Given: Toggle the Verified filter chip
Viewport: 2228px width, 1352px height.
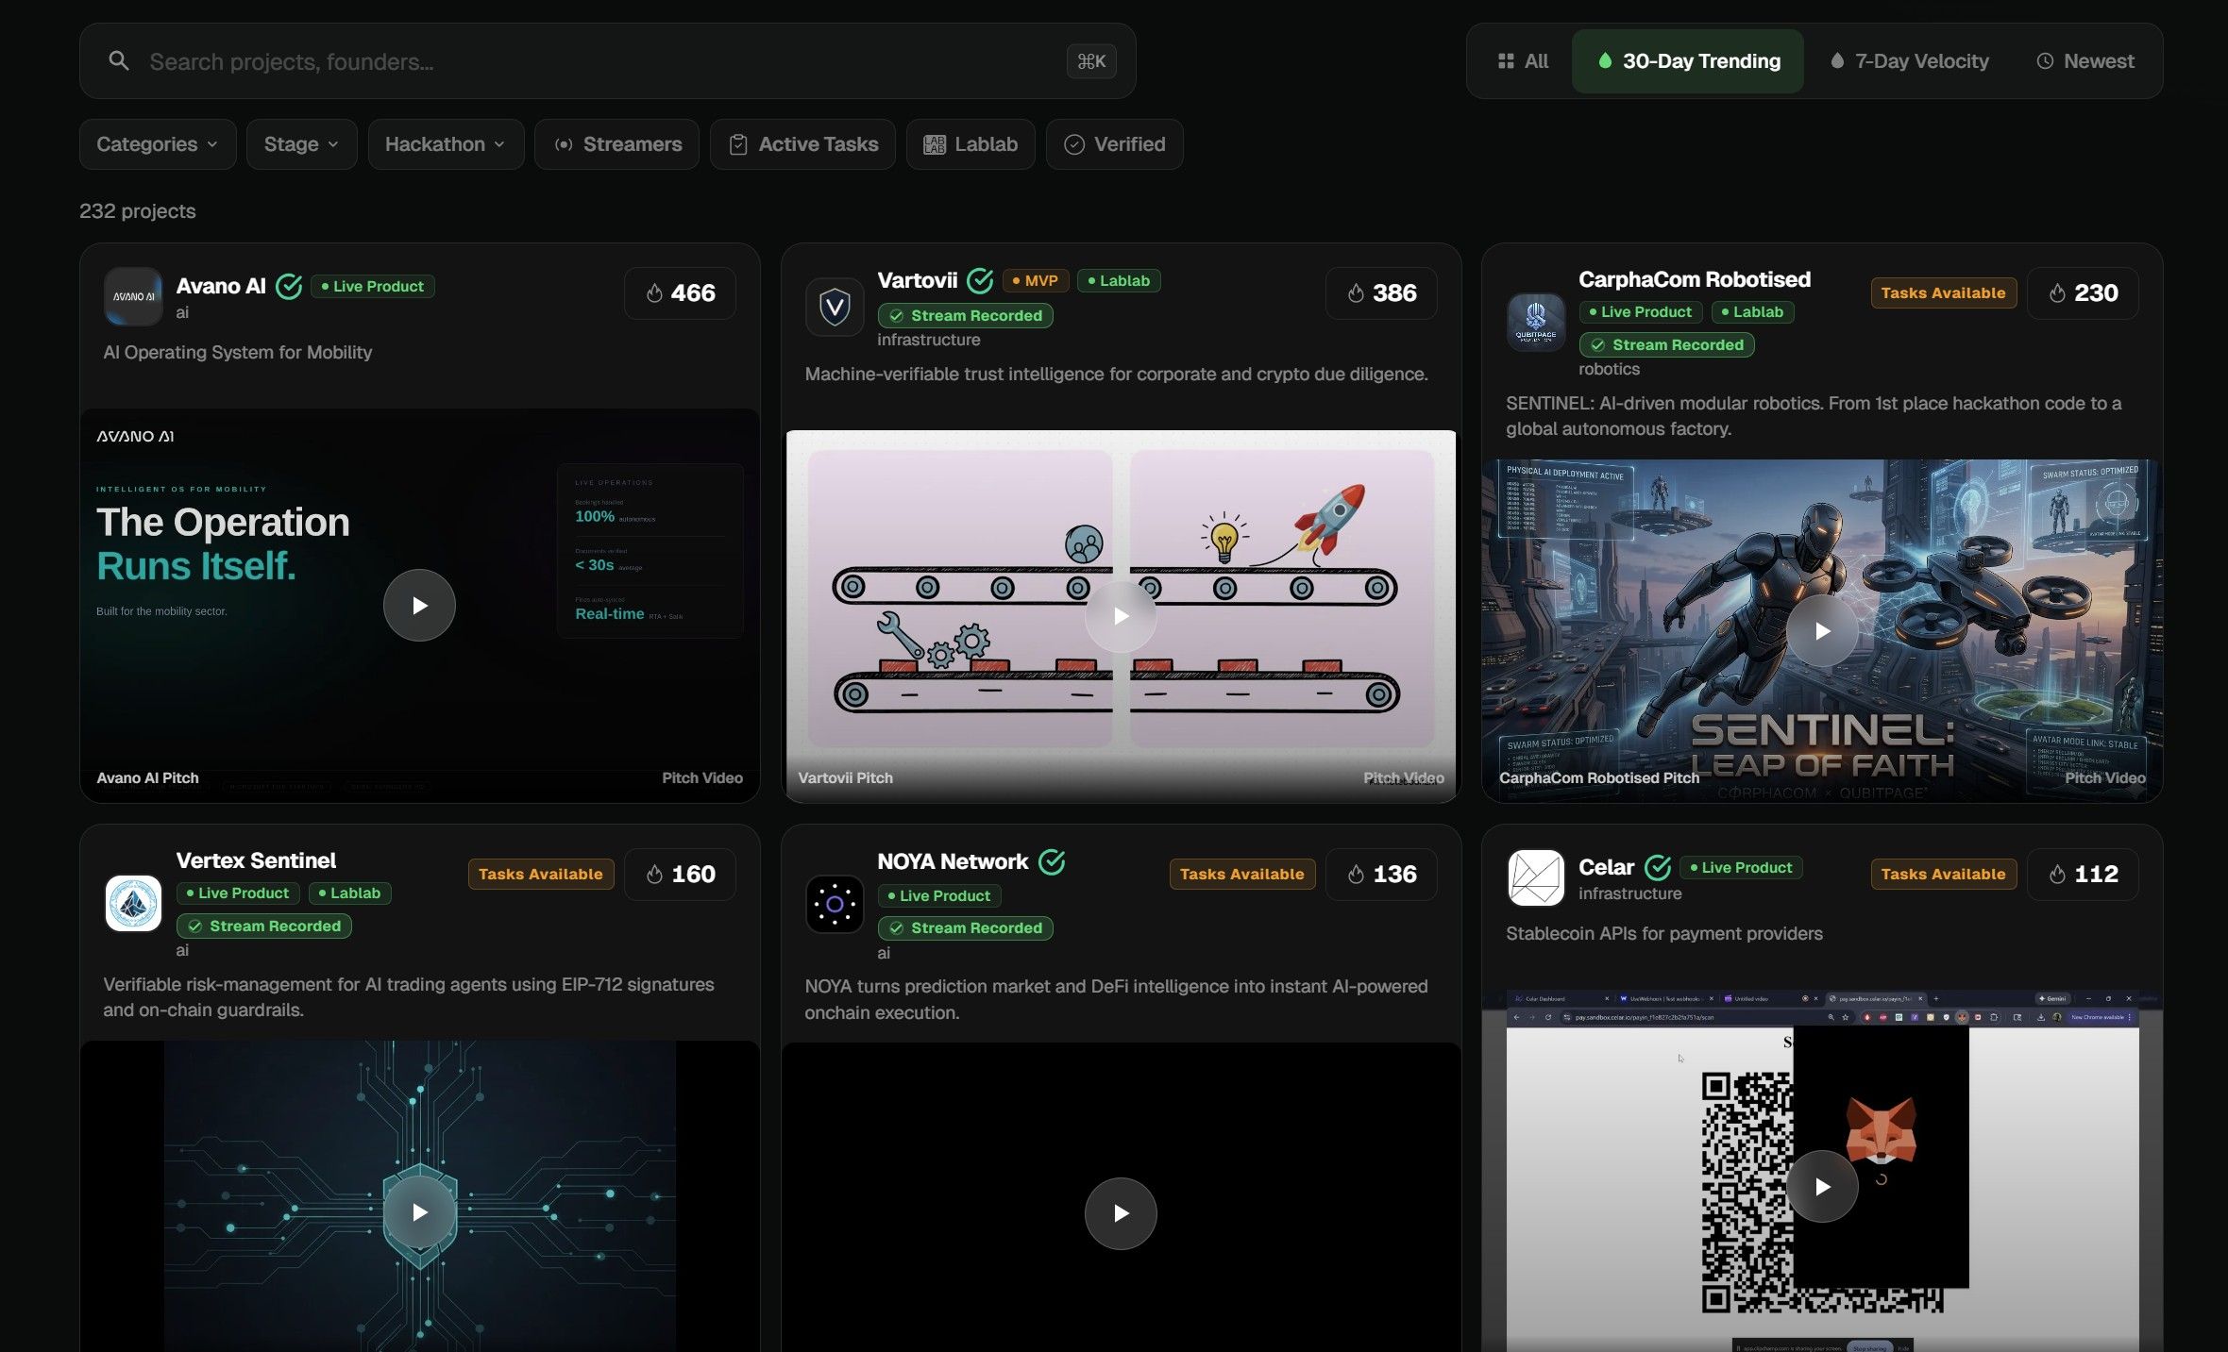Looking at the screenshot, I should click(x=1114, y=144).
